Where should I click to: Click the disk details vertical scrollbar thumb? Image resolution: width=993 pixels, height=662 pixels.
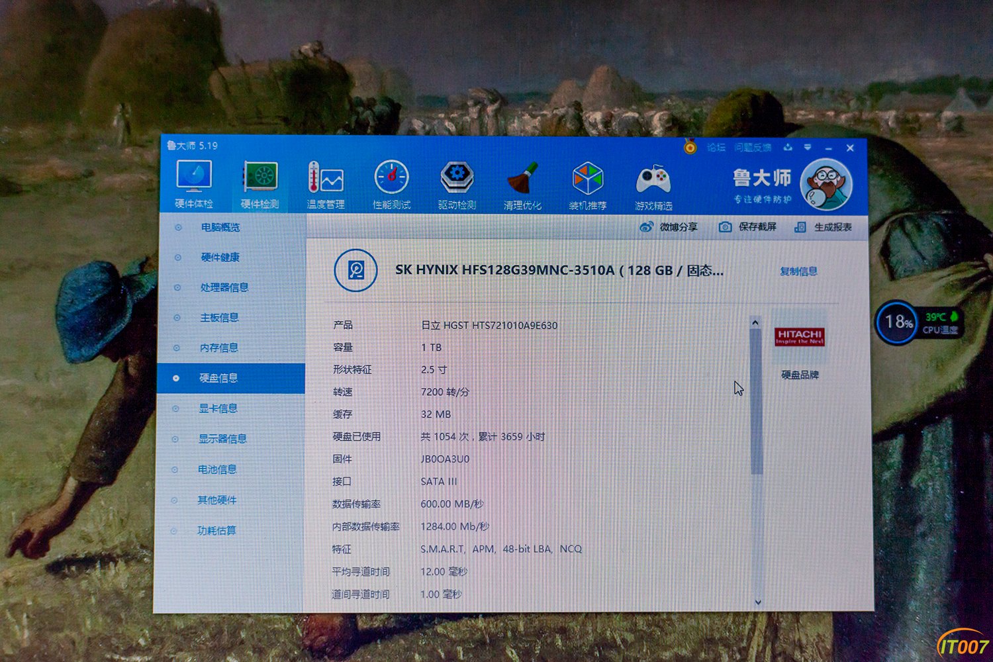tap(757, 402)
